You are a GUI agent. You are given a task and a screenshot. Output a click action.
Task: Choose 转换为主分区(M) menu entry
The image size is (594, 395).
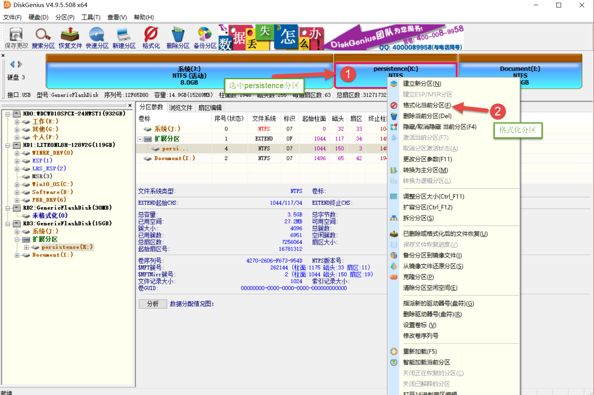click(454, 170)
